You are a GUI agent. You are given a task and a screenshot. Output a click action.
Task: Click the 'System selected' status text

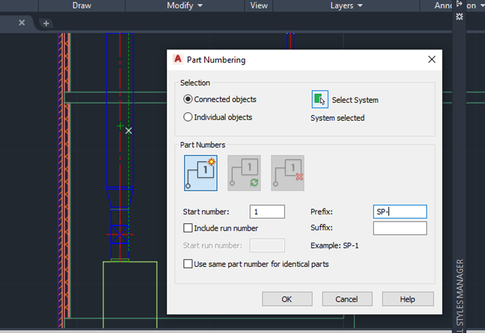click(337, 118)
